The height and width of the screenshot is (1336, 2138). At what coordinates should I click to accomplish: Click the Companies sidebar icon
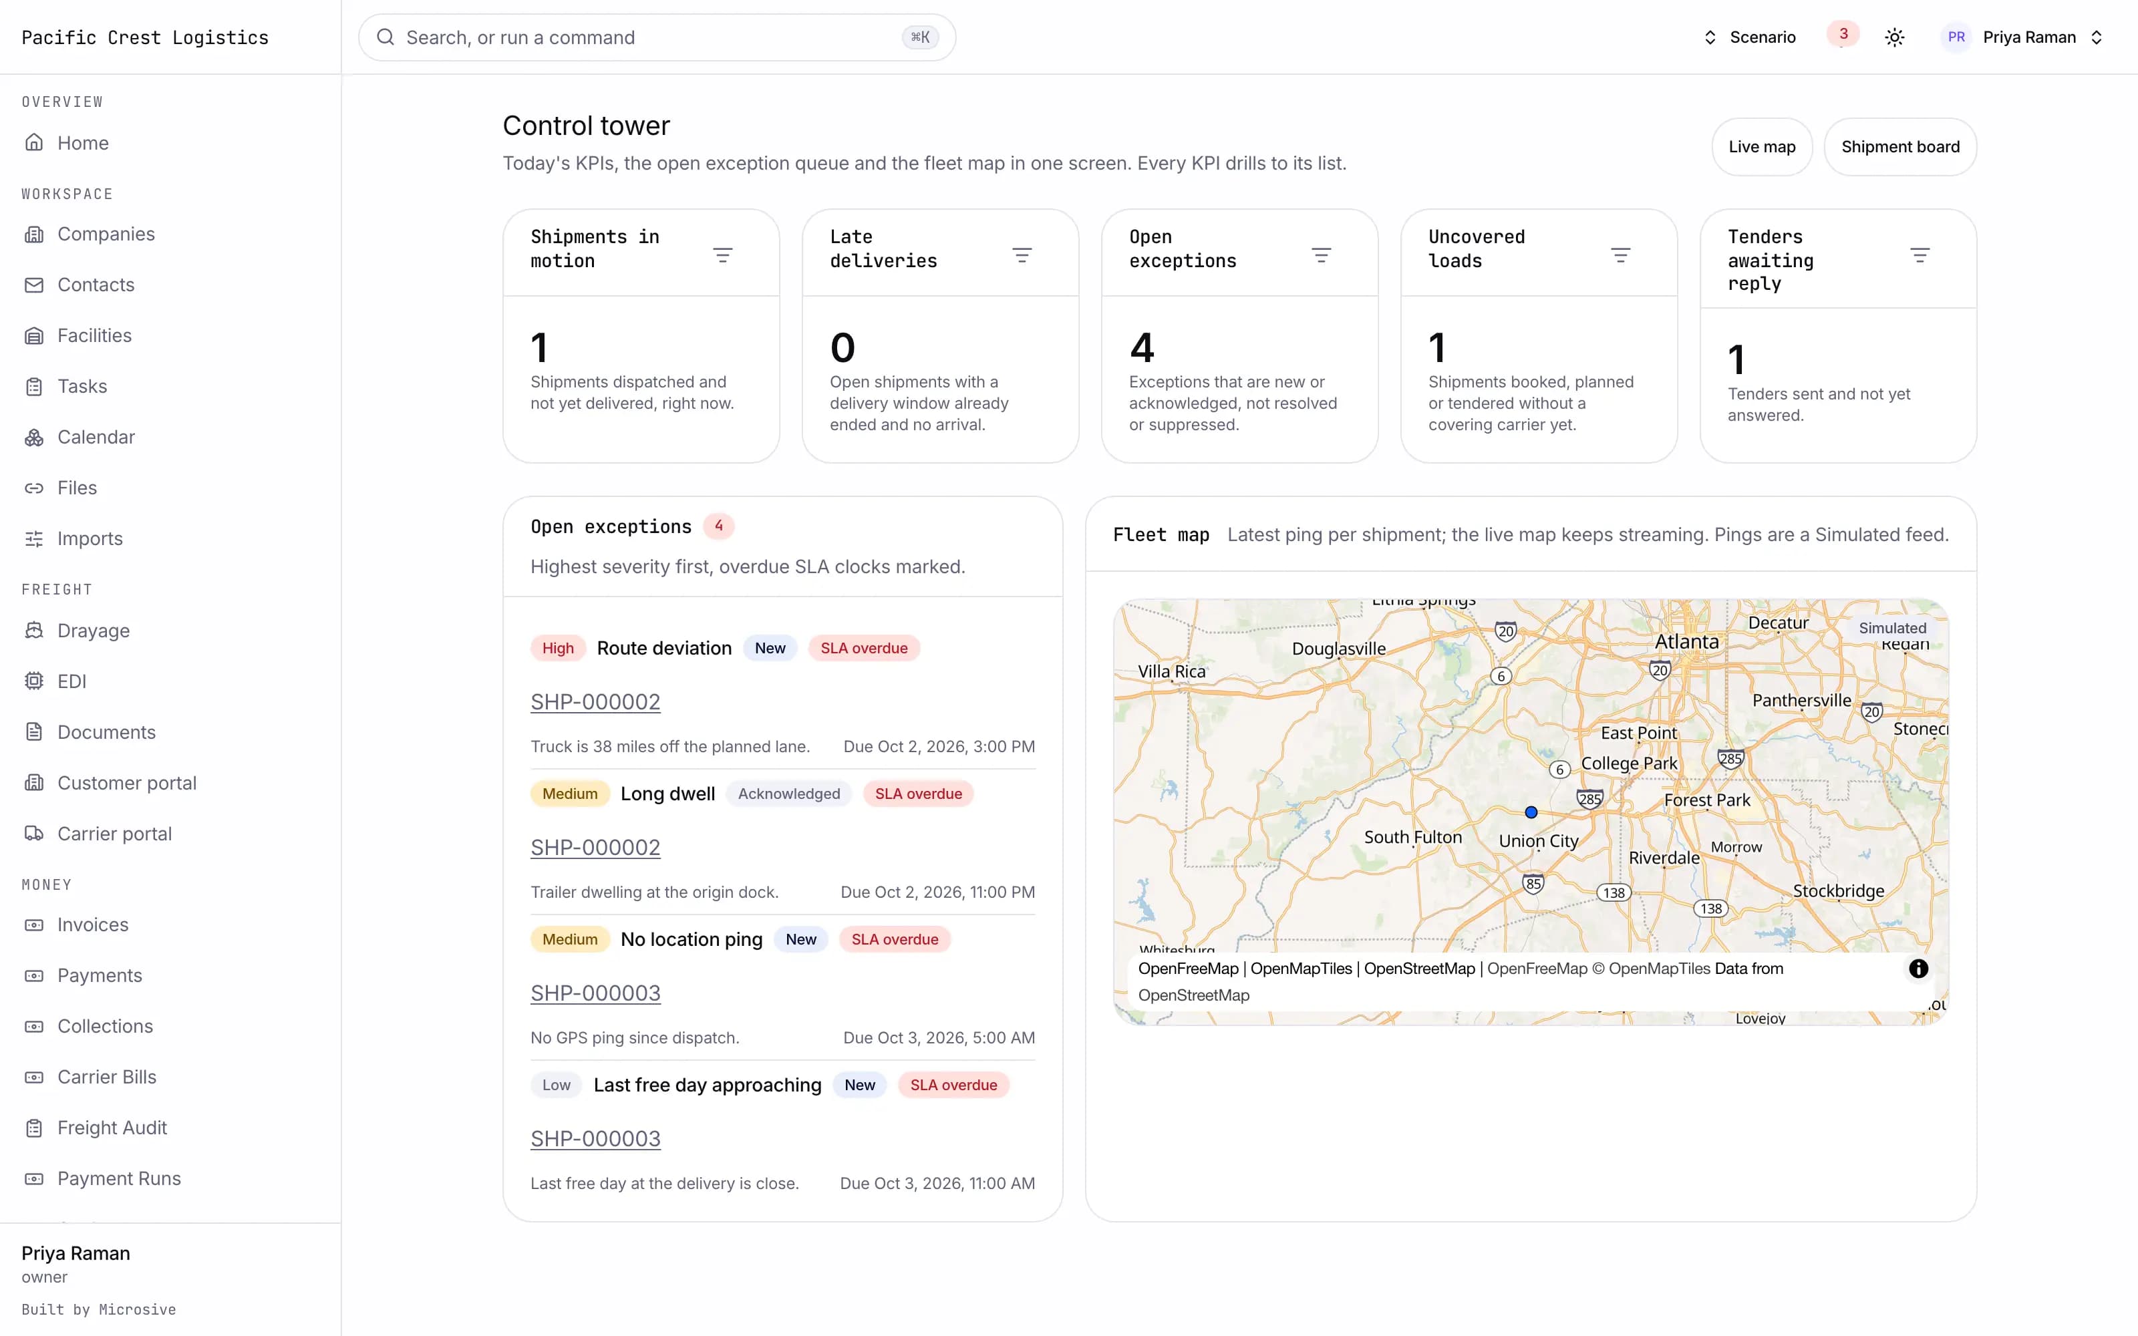pyautogui.click(x=33, y=234)
